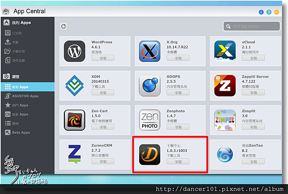This screenshot has height=194, width=288.
Task: Minimize App Central with yellow button
Action: coord(276,12)
